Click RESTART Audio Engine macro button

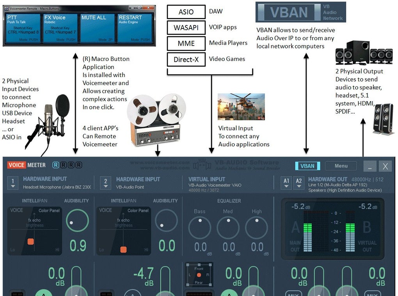135,28
